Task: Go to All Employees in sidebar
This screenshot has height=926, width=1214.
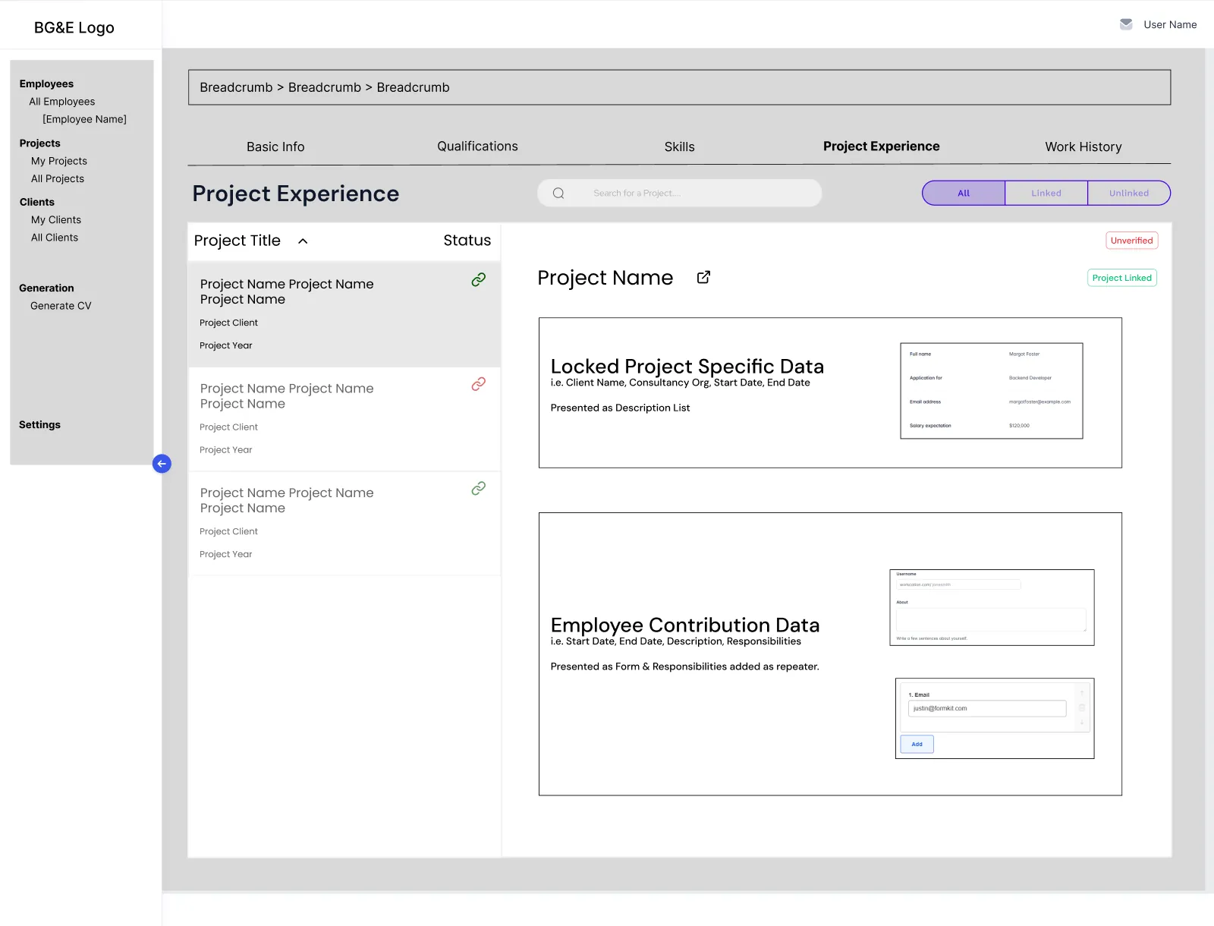Action: coord(62,102)
